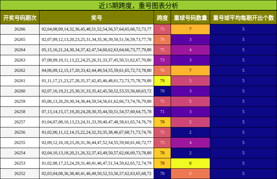Click issue number 26256
277x179 pixels.
[x=20, y=132]
